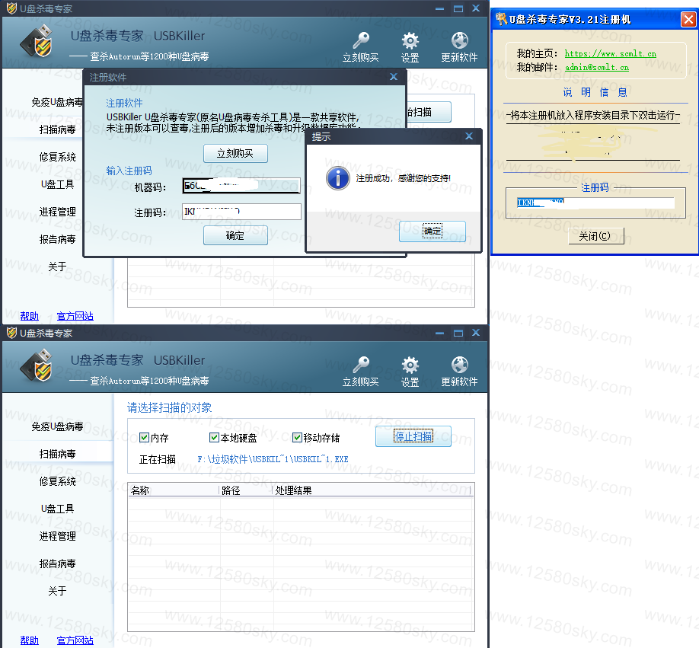Click the 注册码 input field in dialog
699x648 pixels.
click(x=241, y=211)
